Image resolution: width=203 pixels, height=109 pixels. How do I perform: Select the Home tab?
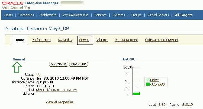click(x=19, y=40)
